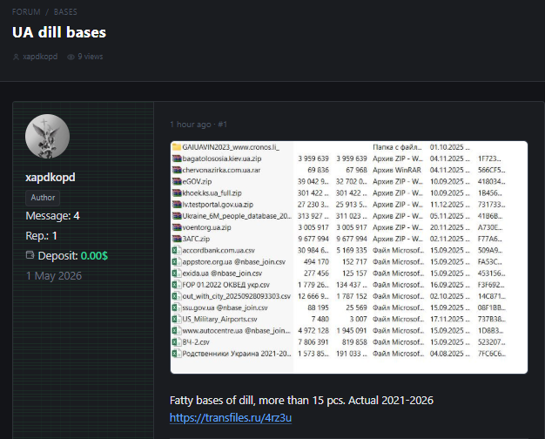This screenshot has width=545, height=439.
Task: Select the folder name GAIUAVIN2023_www.cronos.li_
Action: [x=231, y=147]
